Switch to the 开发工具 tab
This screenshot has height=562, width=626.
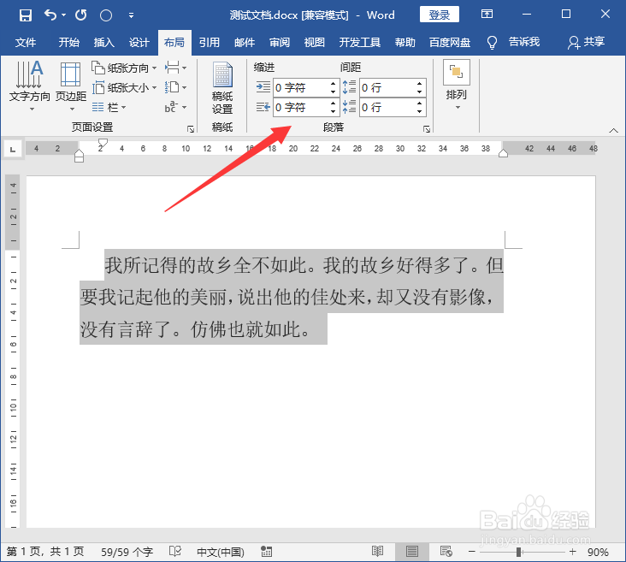pos(359,42)
